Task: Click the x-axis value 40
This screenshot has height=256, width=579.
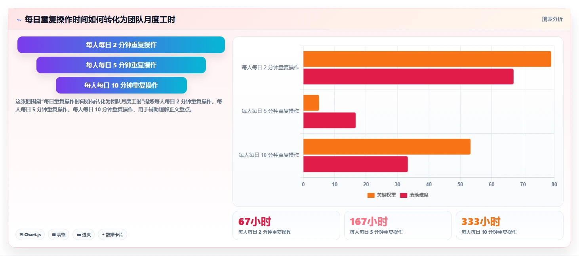Action: (x=429, y=184)
